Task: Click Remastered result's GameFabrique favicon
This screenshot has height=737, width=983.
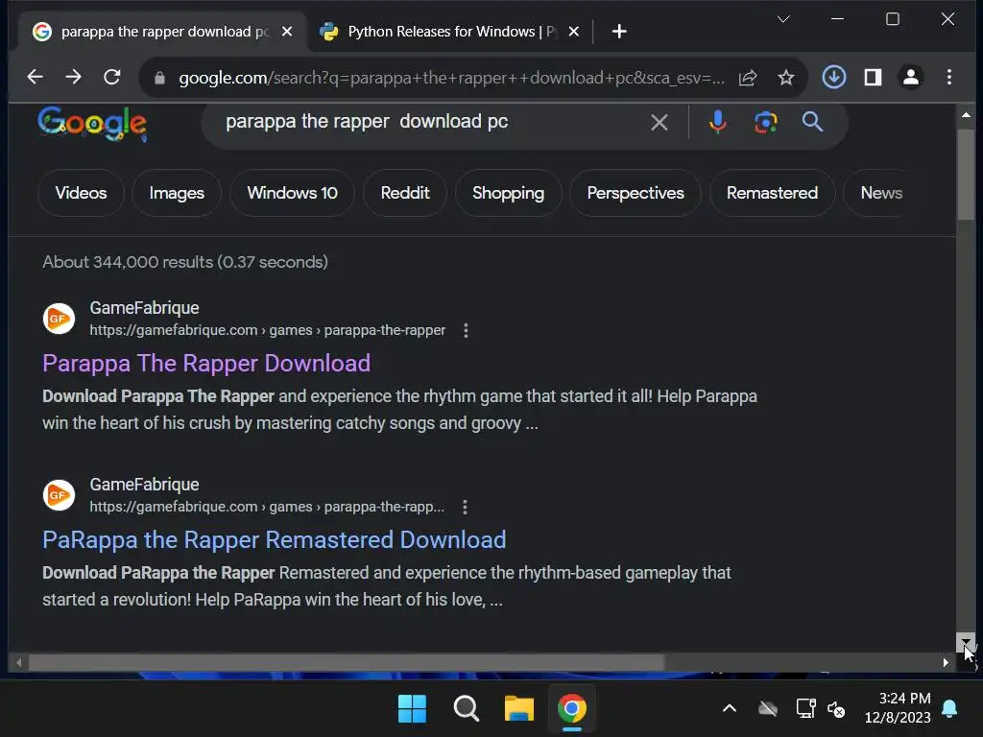Action: click(59, 495)
